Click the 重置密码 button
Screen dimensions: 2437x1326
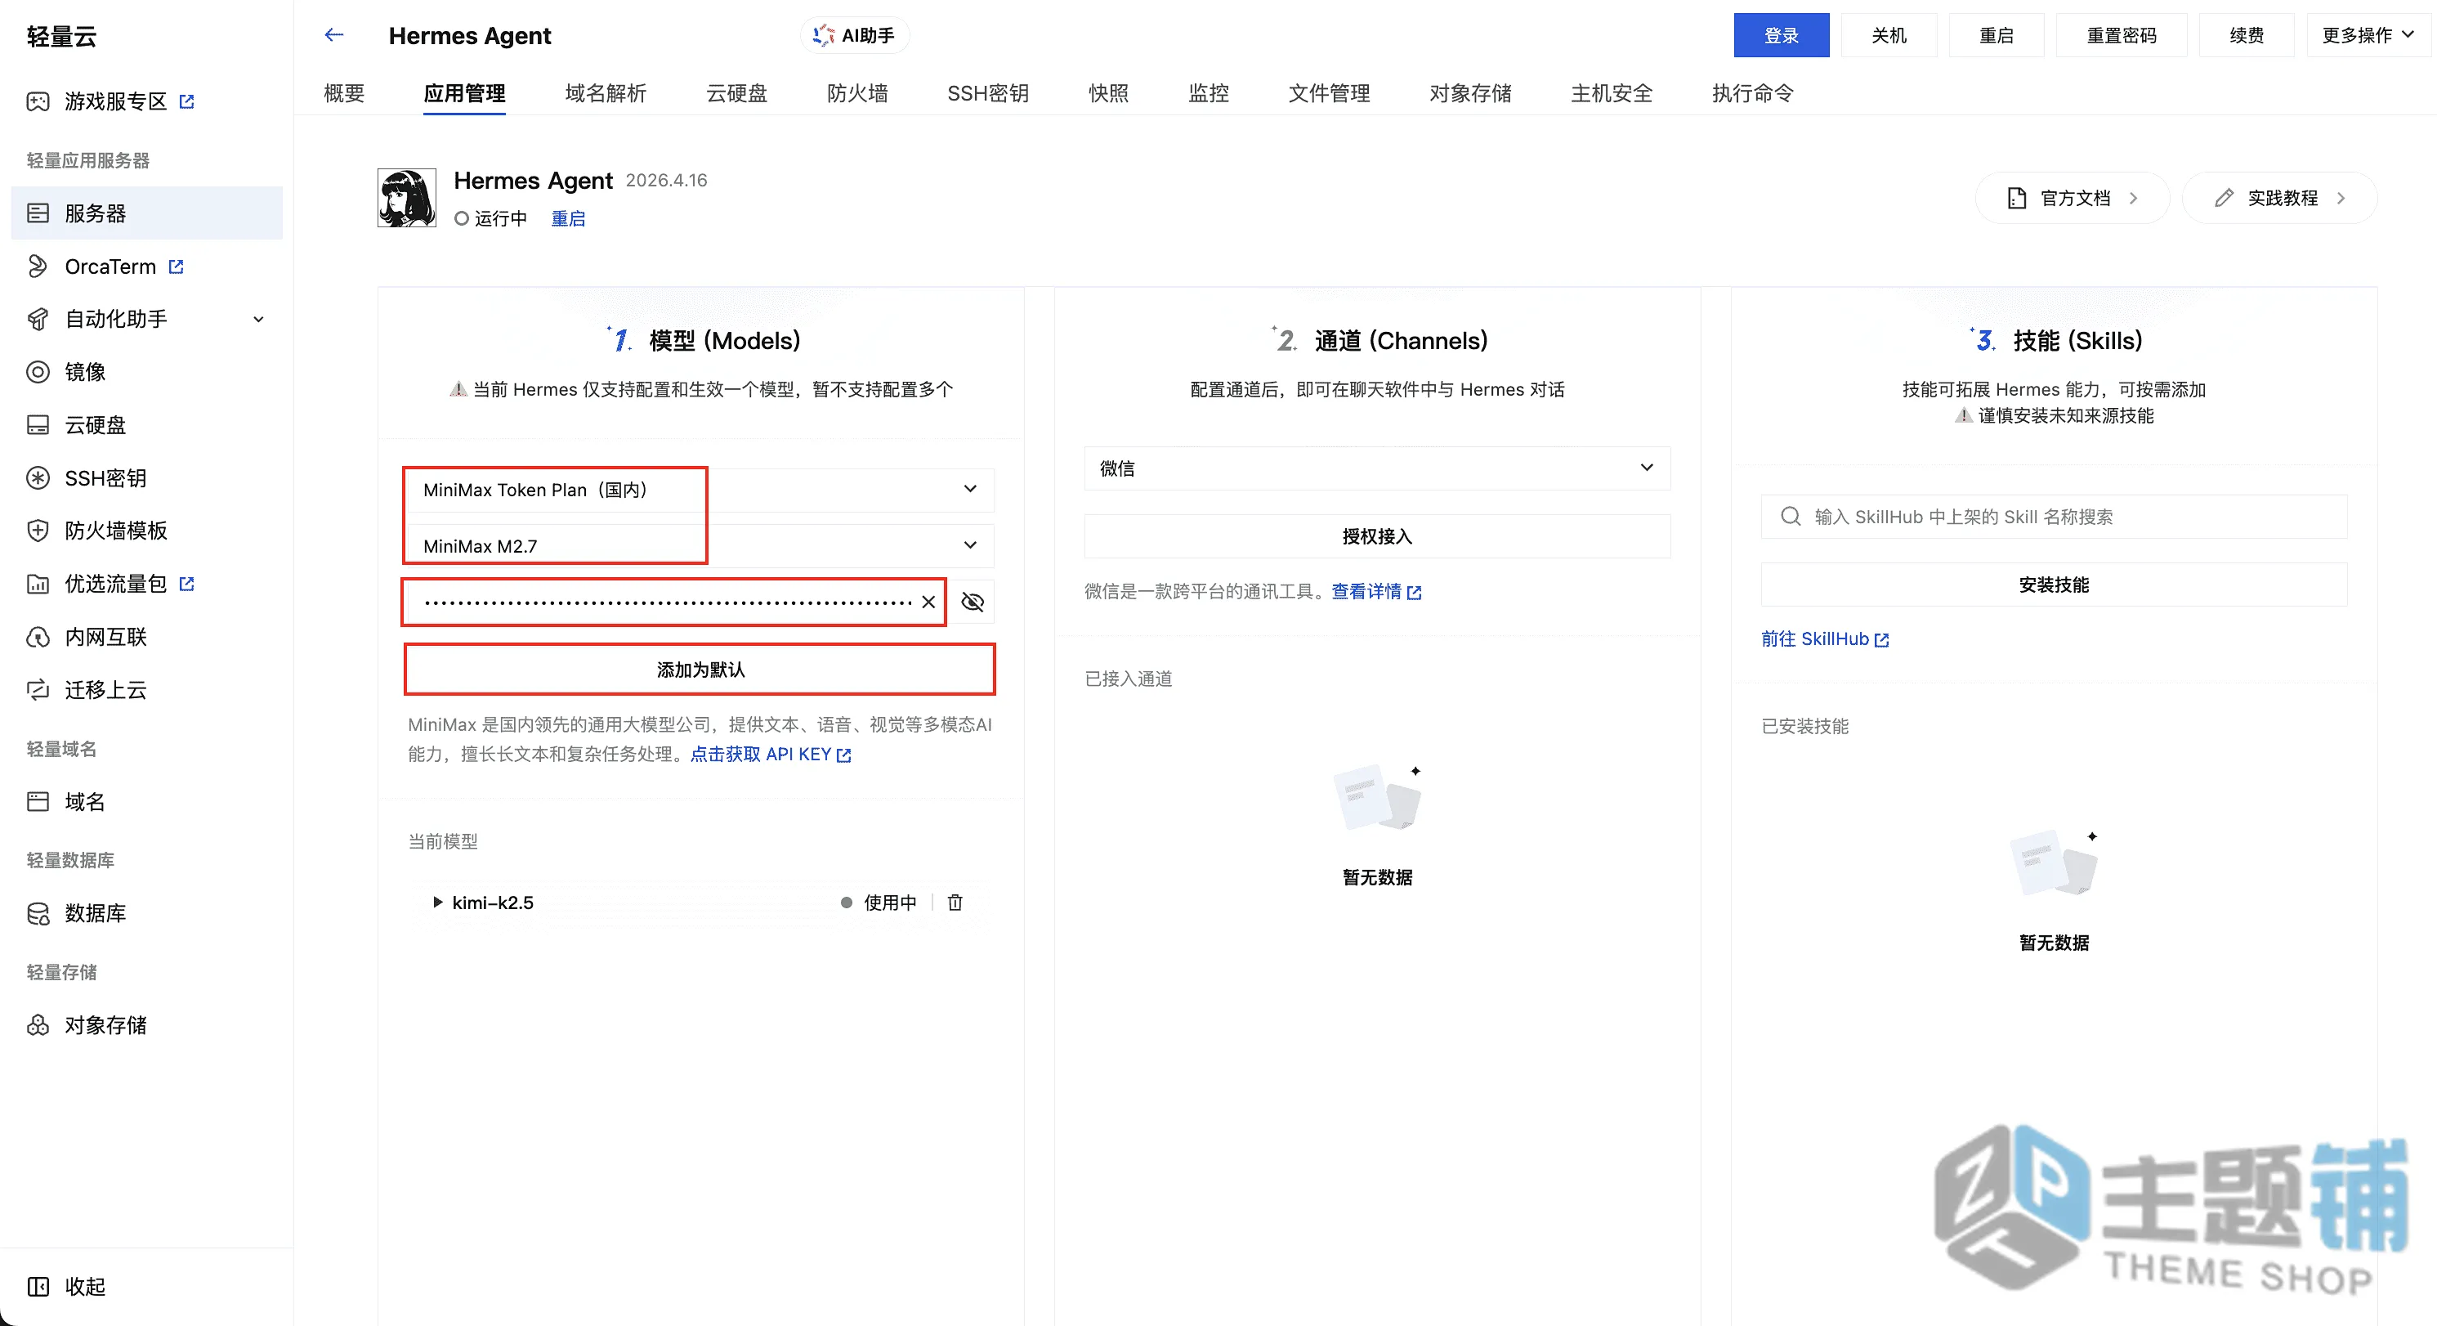[2121, 35]
